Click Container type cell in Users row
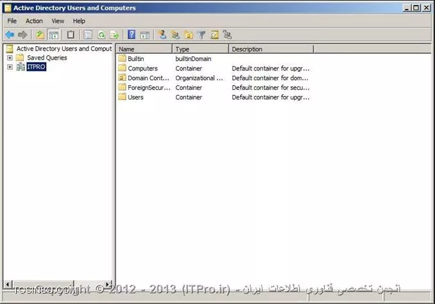The height and width of the screenshot is (304, 435). 189,97
